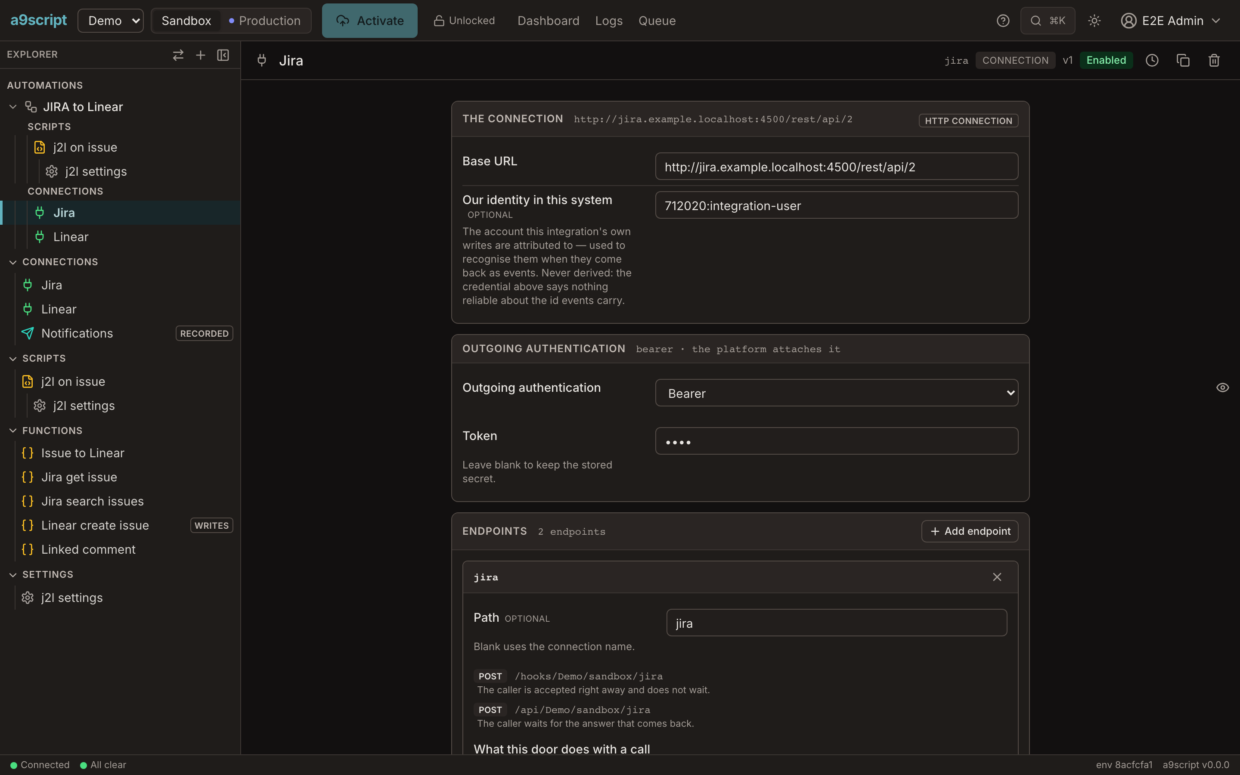This screenshot has height=775, width=1240.
Task: Click the /api/Demo/sandbox/jira path text
Action: (x=582, y=710)
